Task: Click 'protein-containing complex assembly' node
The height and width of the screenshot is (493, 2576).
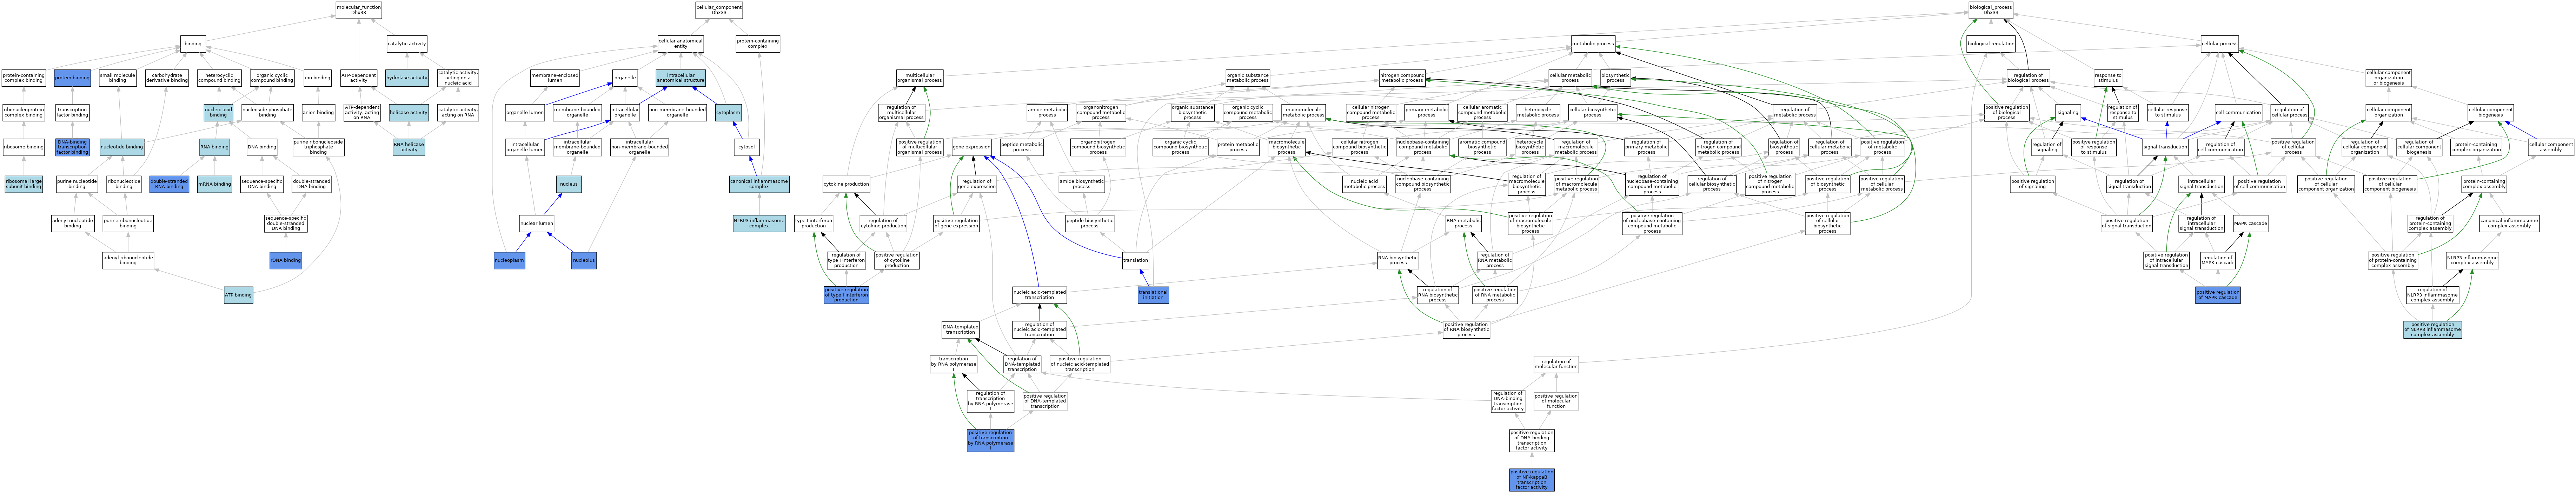Action: [x=2484, y=184]
